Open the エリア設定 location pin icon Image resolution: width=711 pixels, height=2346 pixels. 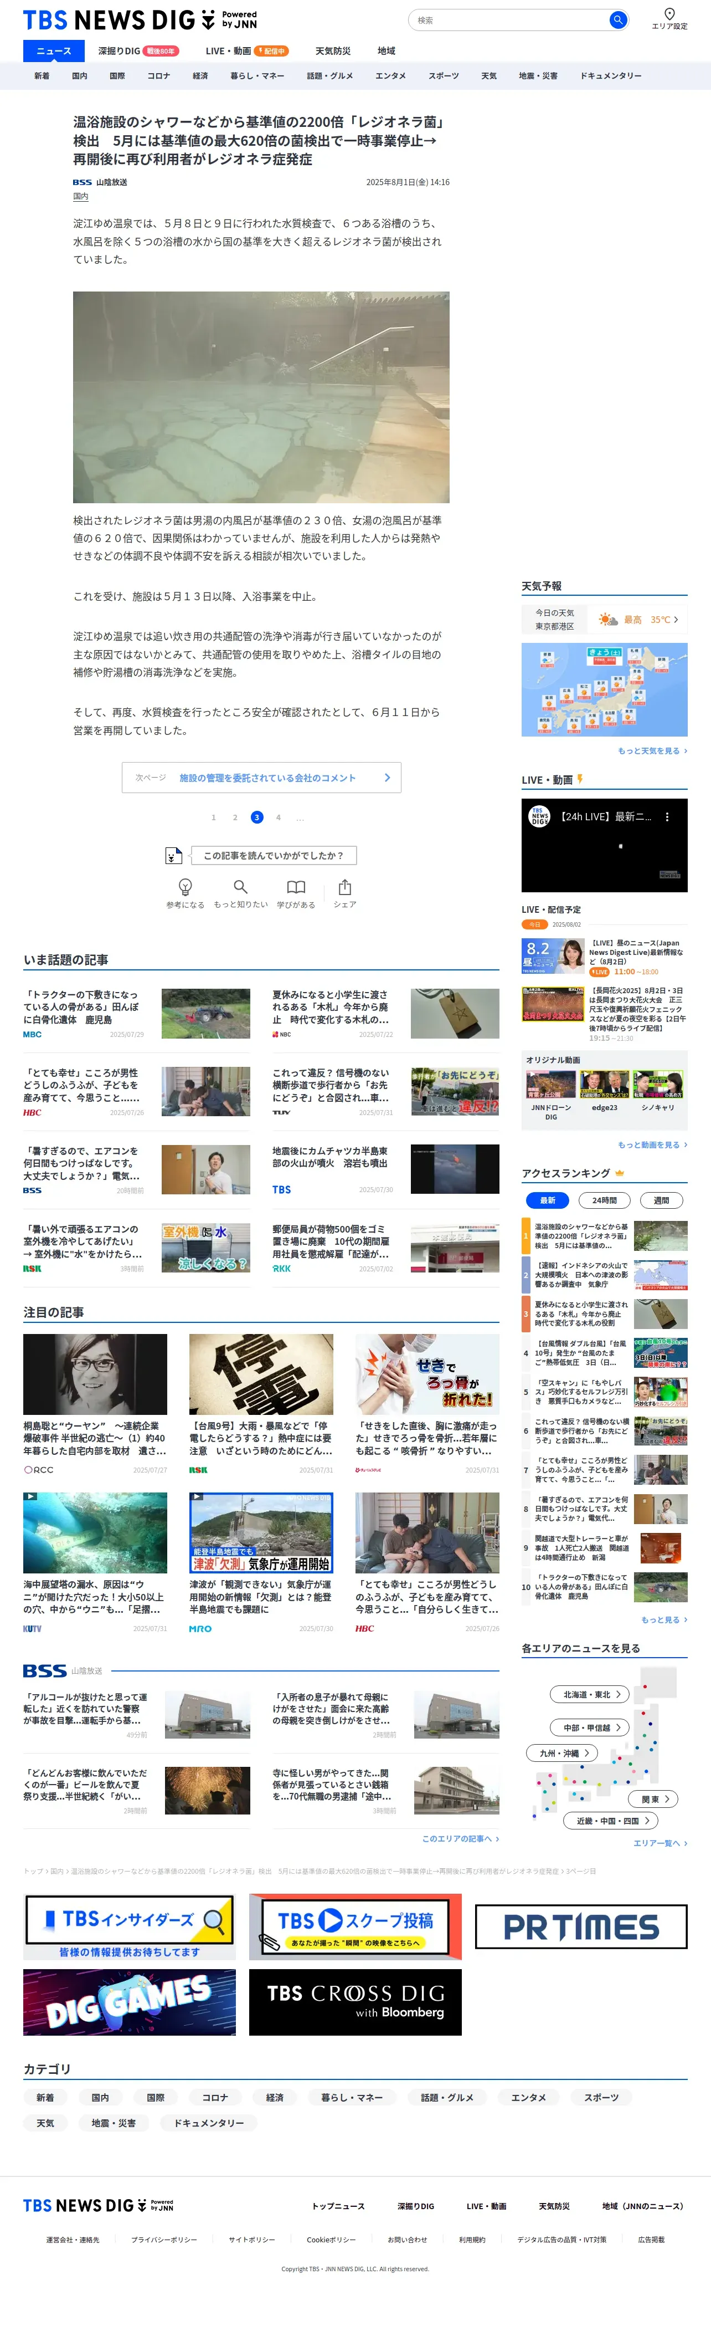coord(669,14)
